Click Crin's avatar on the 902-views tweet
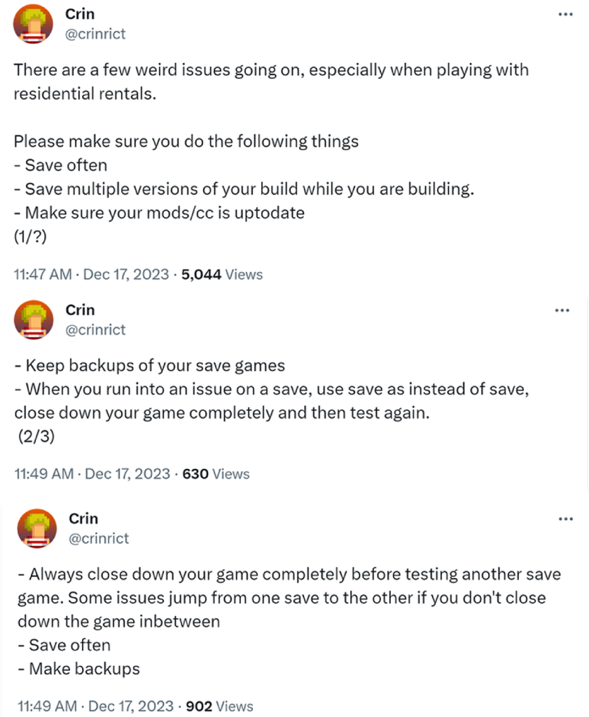Image resolution: width=589 pixels, height=717 pixels. tap(37, 528)
